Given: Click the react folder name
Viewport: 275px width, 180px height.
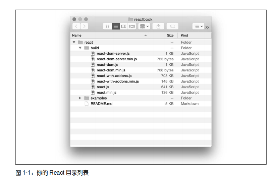Looking at the screenshot, I should [89, 42].
